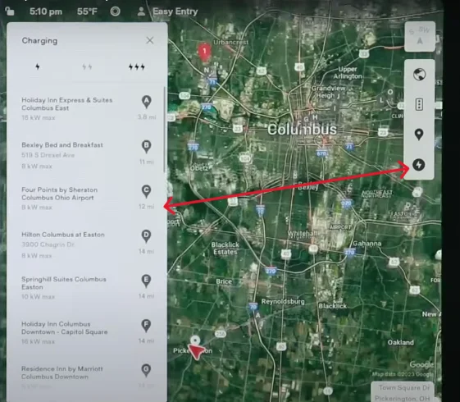Click the lightning bolt charging icon on map sidebar
The image size is (460, 402).
pyautogui.click(x=419, y=165)
